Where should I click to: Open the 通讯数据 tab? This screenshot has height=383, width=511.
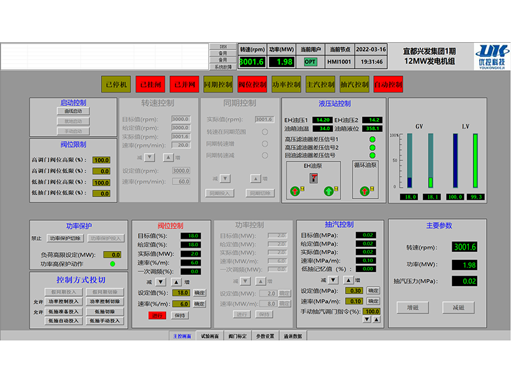click(293, 336)
